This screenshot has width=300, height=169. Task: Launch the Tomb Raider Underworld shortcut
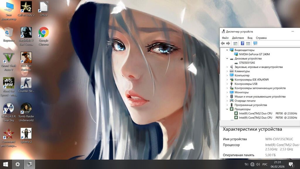pyautogui.click(x=26, y=112)
